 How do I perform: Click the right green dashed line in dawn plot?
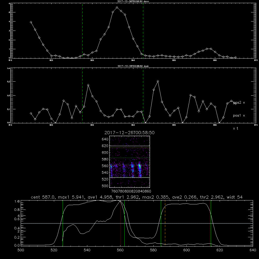(143, 31)
